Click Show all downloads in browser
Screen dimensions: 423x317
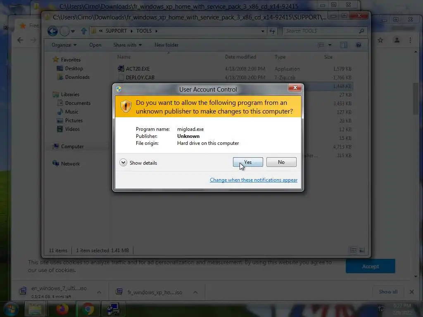(x=388, y=292)
